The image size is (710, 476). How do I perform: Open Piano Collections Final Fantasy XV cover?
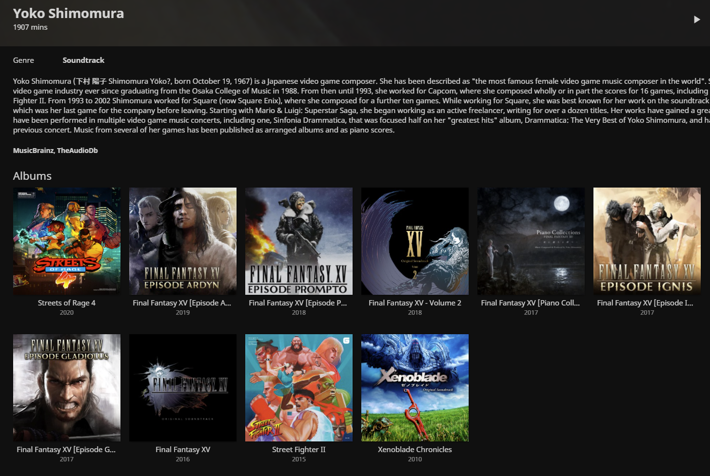click(531, 241)
